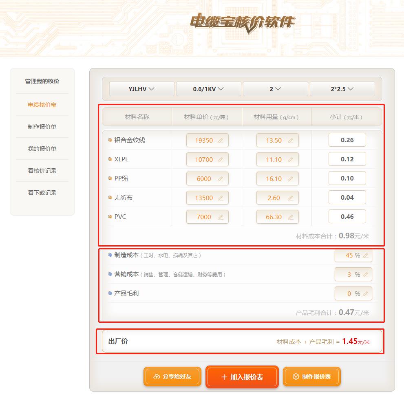The height and width of the screenshot is (403, 404).
Task: Click the 产品毛利合计 0.47 total
Action: click(x=332, y=313)
